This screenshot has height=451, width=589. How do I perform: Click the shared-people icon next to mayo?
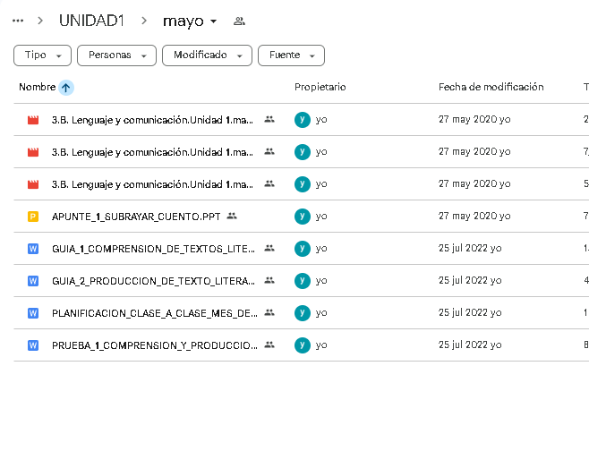pos(239,21)
